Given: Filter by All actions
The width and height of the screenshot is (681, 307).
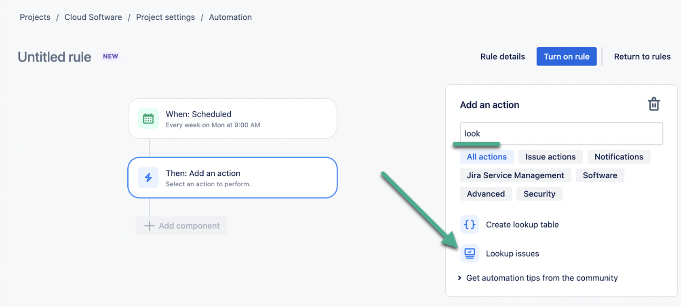Looking at the screenshot, I should click(487, 157).
